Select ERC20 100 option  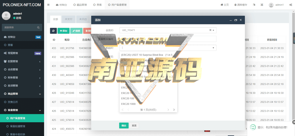(x=148, y=98)
